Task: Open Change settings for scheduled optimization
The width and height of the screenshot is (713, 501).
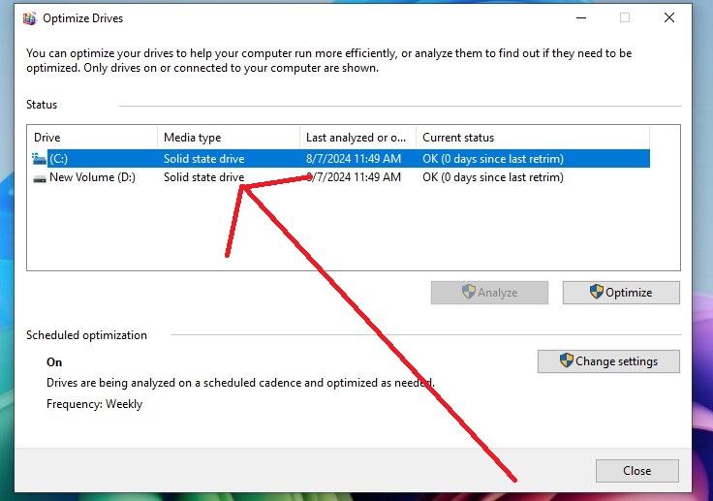Action: 608,361
